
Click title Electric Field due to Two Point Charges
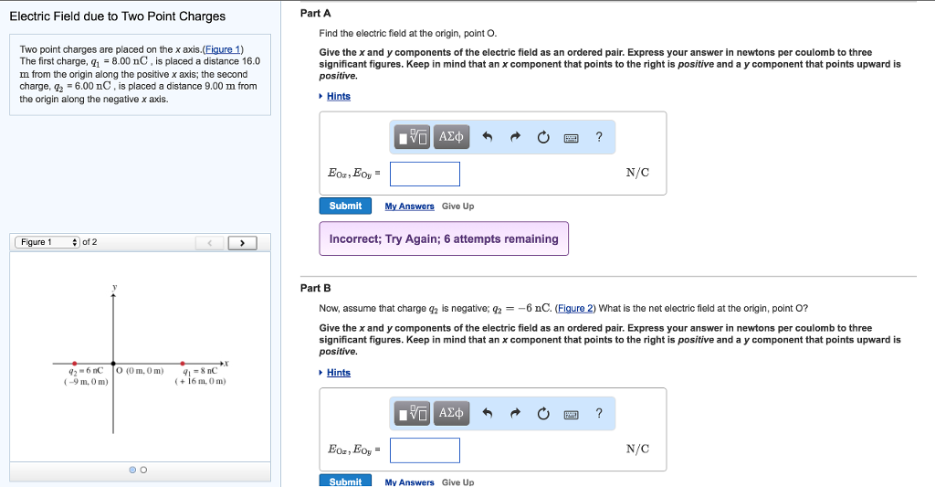118,16
